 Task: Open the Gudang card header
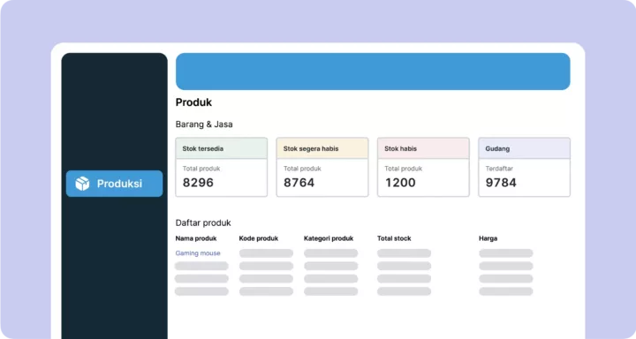click(x=525, y=148)
